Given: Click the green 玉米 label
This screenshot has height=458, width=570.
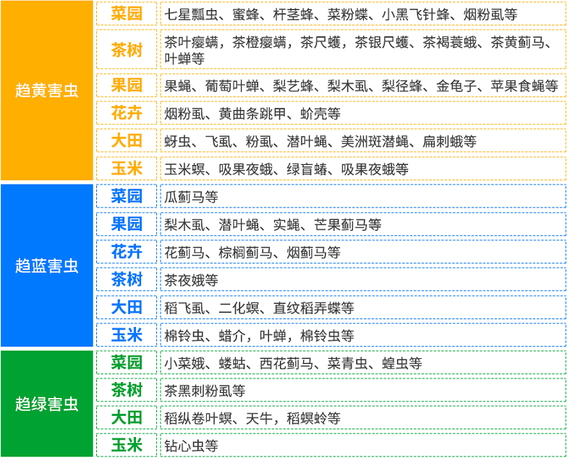Looking at the screenshot, I should [127, 445].
